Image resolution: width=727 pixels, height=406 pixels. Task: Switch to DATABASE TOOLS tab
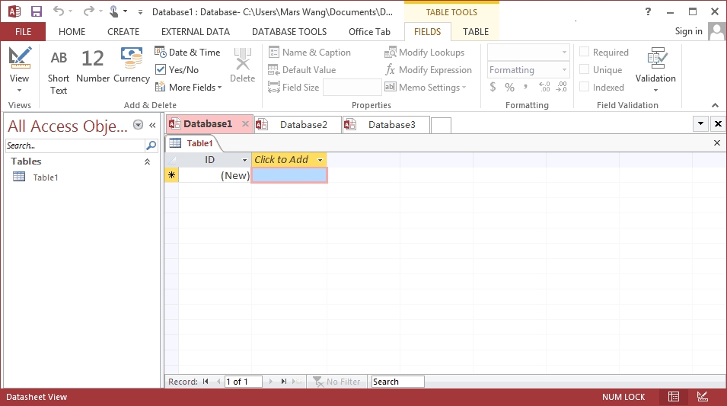[289, 31]
